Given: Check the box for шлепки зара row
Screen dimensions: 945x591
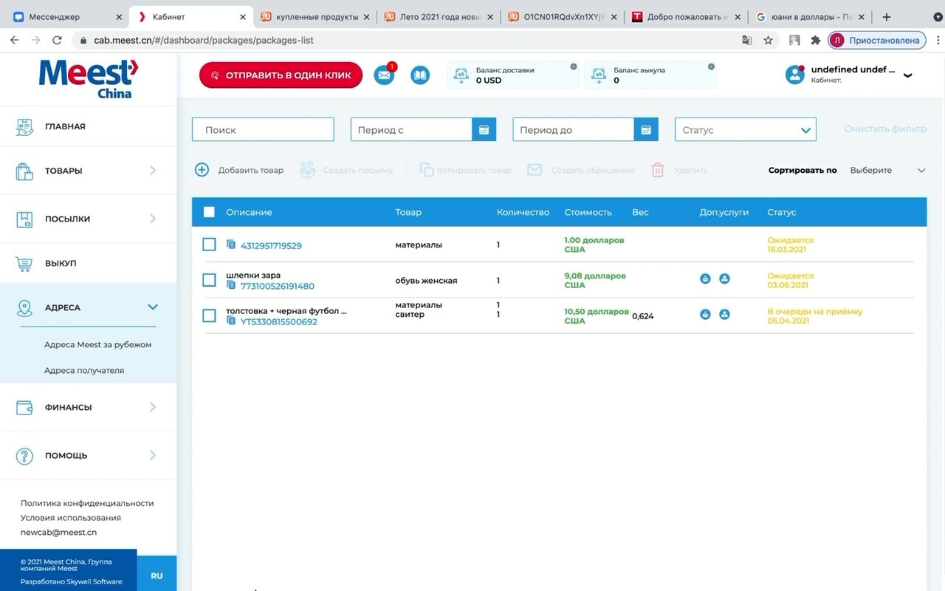Looking at the screenshot, I should point(209,280).
